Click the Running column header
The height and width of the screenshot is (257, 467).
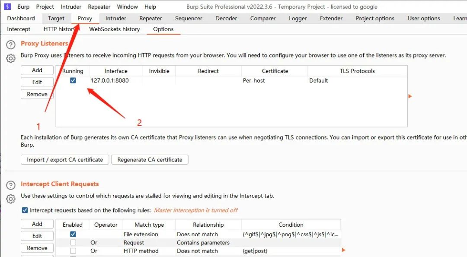73,71
